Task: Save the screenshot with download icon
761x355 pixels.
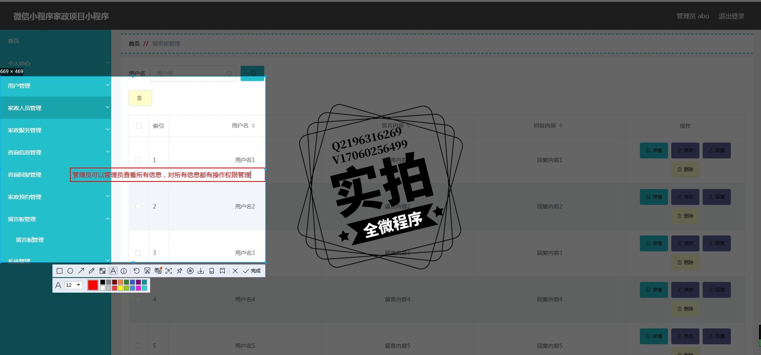Action: pos(201,271)
